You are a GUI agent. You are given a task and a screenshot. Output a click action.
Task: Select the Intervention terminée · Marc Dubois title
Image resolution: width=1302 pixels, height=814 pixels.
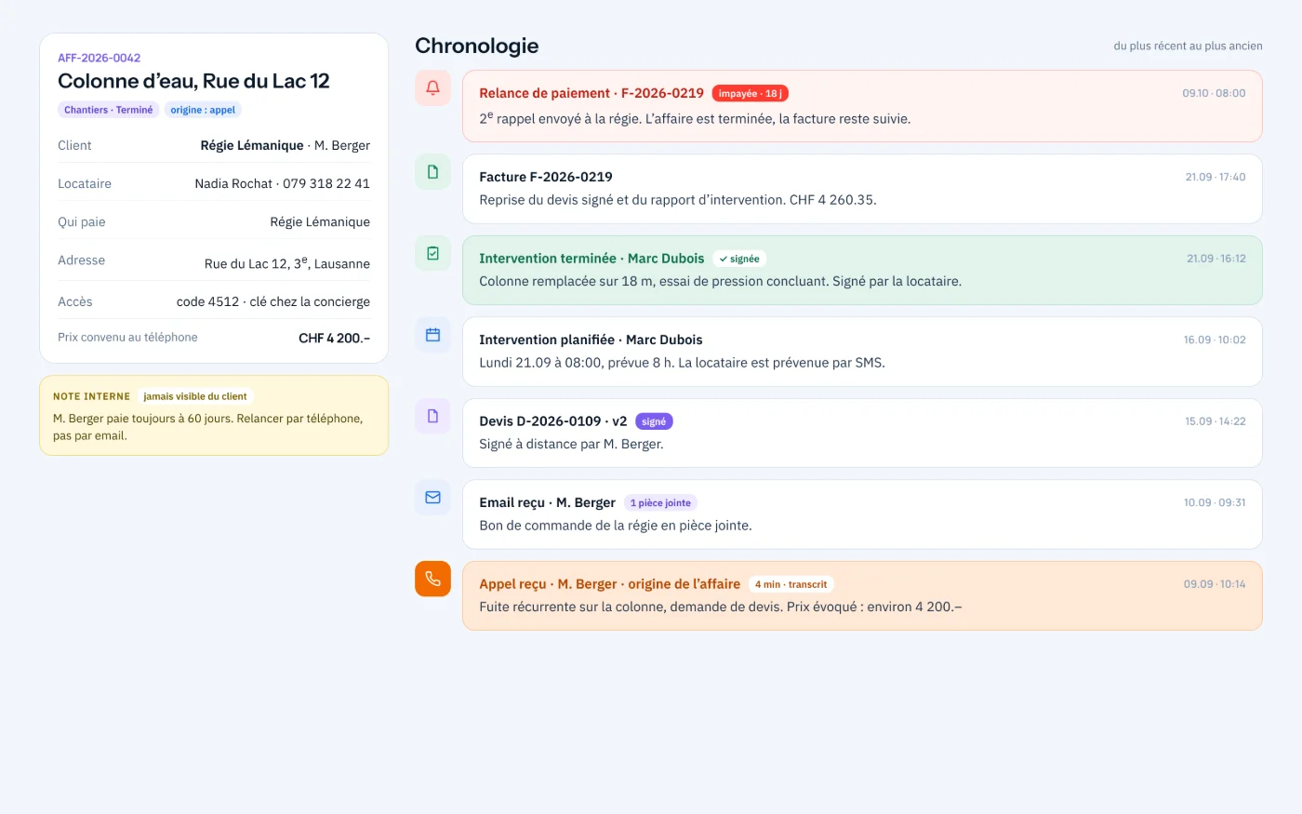pyautogui.click(x=591, y=259)
